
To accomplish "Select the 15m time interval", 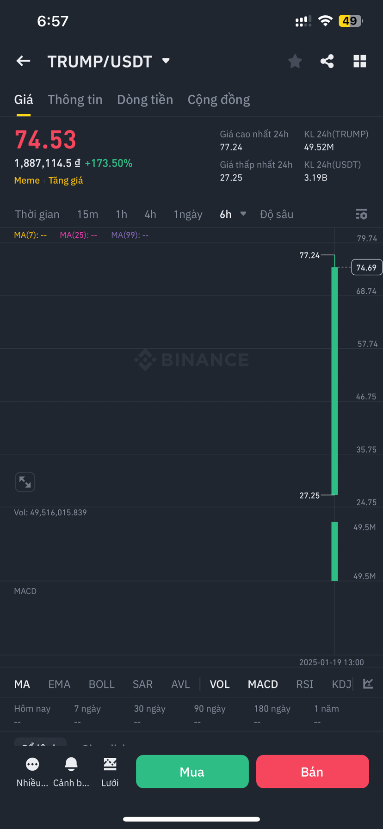I will tap(87, 214).
